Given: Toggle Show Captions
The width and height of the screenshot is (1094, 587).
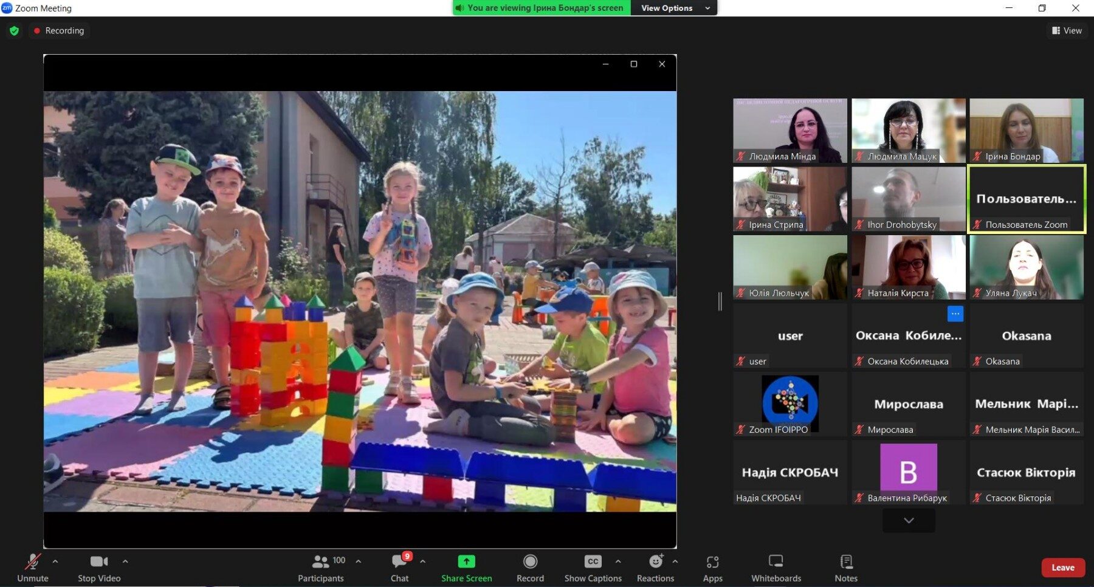Looking at the screenshot, I should 593,568.
